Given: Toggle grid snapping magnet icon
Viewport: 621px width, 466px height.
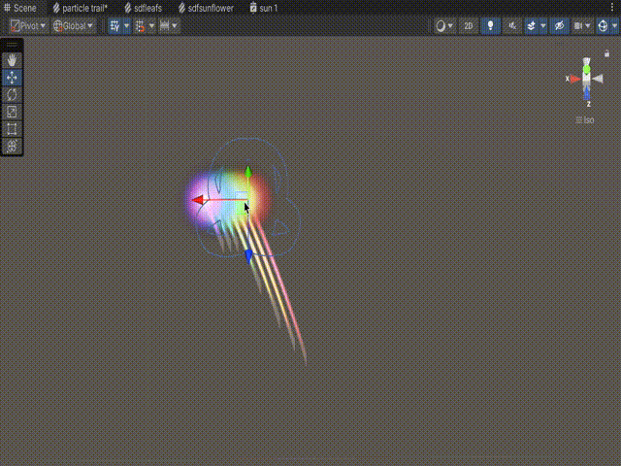Looking at the screenshot, I should click(x=140, y=26).
